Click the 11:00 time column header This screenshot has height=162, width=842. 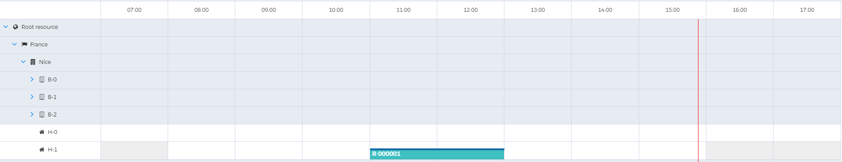[403, 10]
